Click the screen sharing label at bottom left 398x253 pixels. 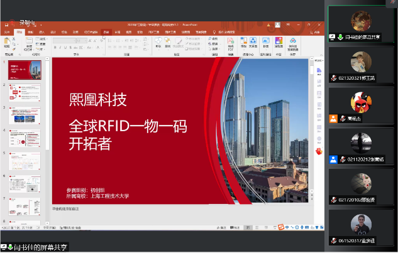[38, 247]
